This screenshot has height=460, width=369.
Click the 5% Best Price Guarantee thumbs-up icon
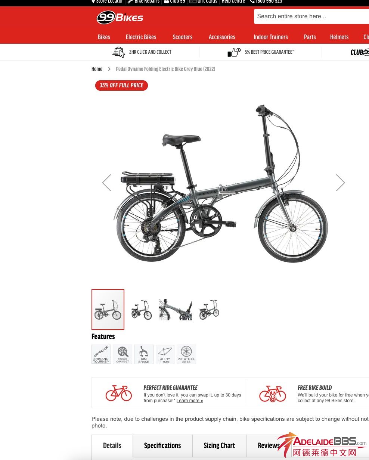coord(234,52)
